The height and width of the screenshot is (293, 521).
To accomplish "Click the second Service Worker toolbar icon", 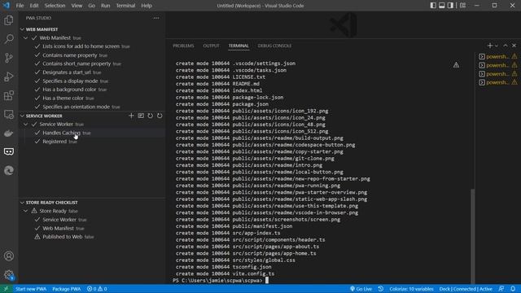I will click(x=141, y=116).
